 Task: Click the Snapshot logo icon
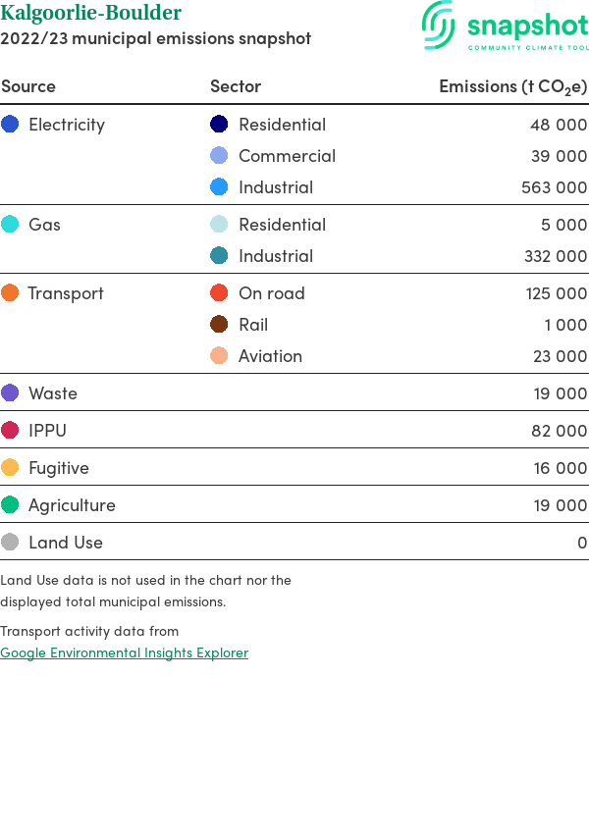click(x=439, y=25)
